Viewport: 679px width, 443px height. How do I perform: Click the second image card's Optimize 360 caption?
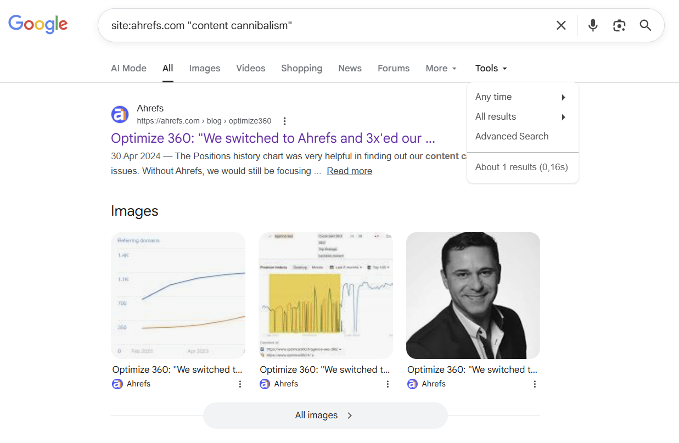click(x=325, y=370)
